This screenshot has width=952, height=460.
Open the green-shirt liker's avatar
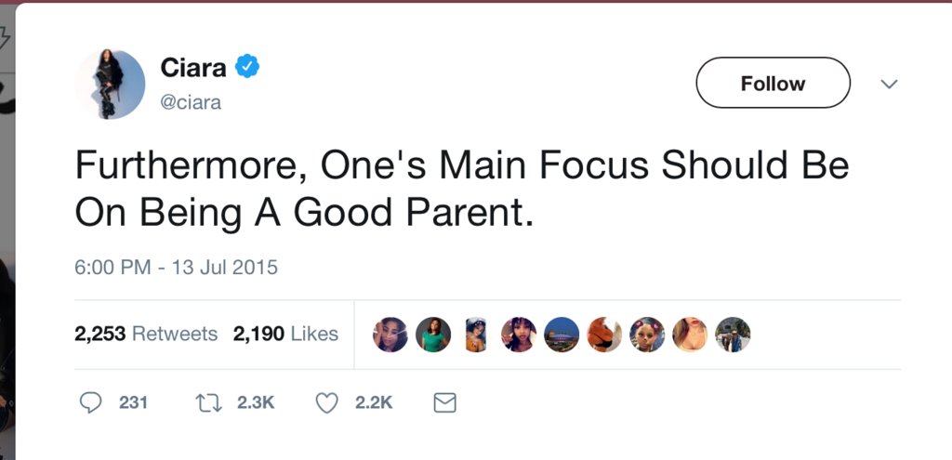[x=433, y=335]
